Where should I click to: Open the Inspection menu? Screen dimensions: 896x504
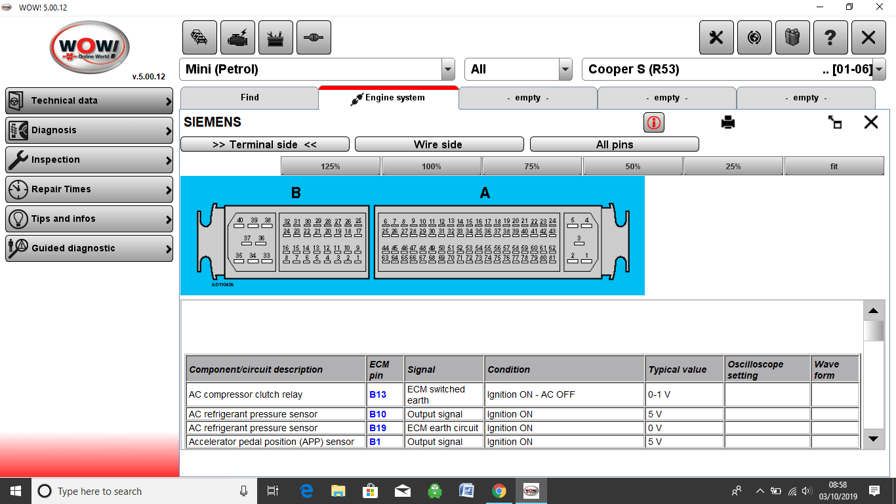[89, 160]
